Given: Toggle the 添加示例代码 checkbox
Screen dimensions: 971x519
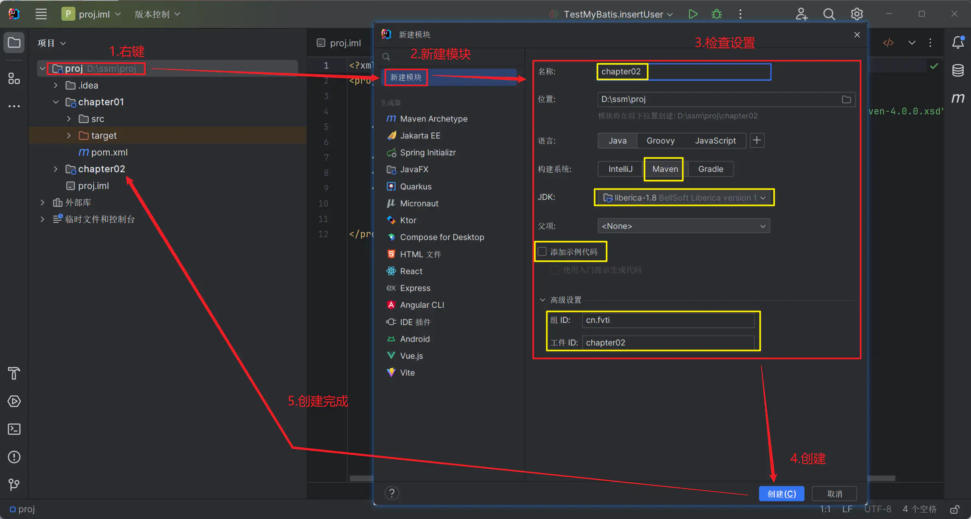Looking at the screenshot, I should [x=543, y=252].
